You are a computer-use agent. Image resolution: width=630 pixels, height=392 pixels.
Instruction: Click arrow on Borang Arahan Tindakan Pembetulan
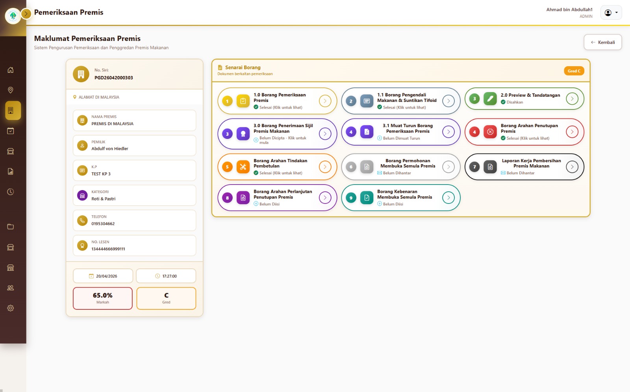(x=325, y=167)
